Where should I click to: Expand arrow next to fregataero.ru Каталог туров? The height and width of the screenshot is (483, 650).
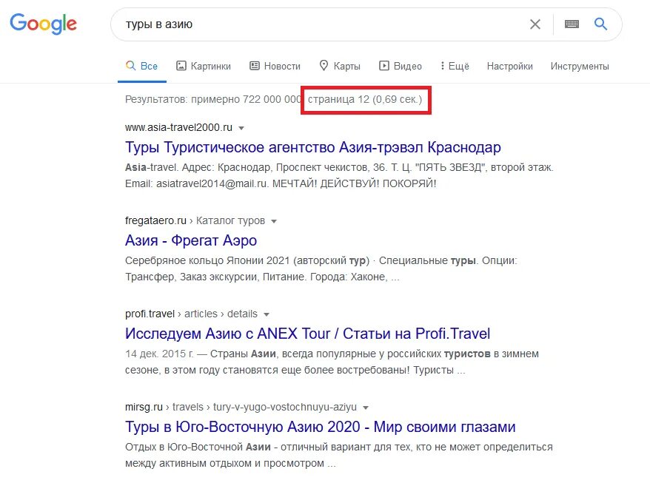[x=274, y=221]
